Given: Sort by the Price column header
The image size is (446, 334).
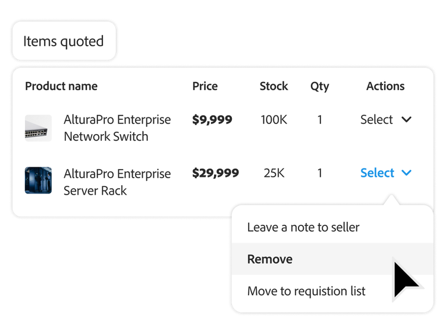Looking at the screenshot, I should pyautogui.click(x=205, y=86).
